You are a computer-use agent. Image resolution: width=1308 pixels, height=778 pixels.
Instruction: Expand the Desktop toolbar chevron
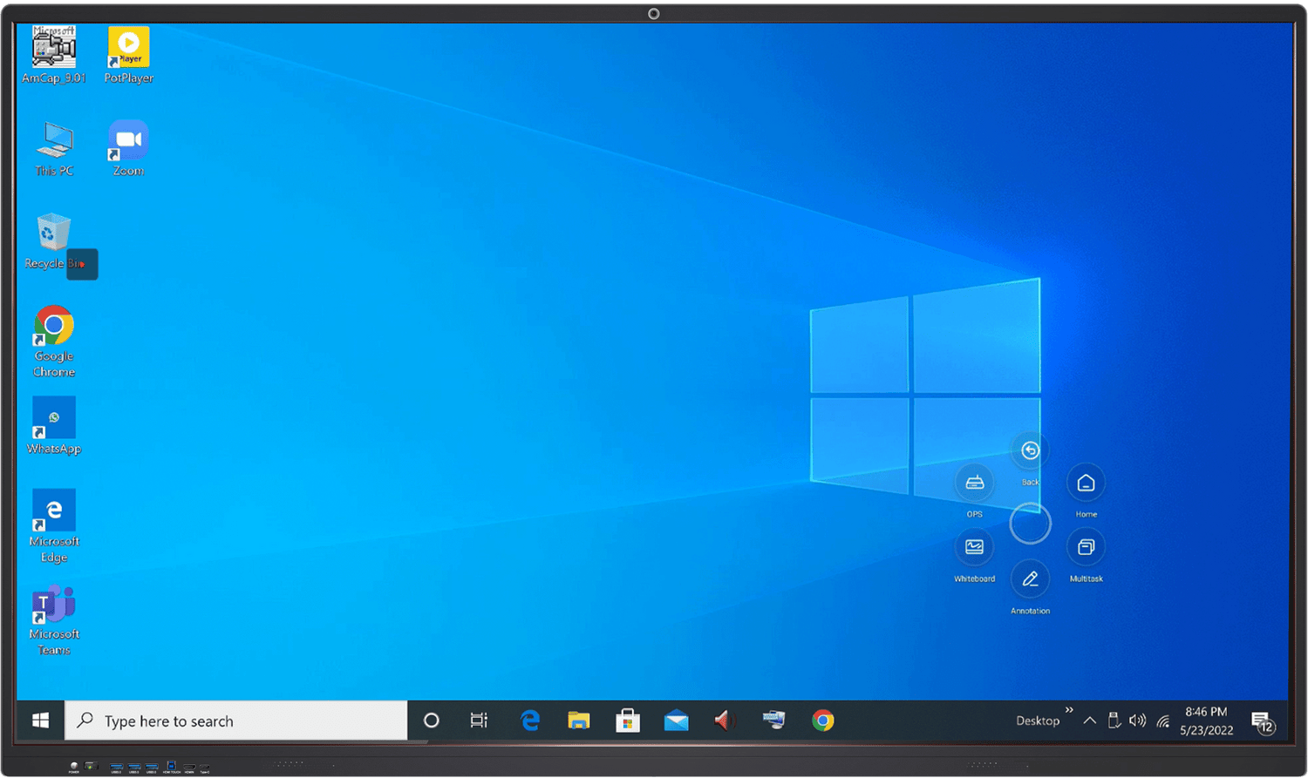(x=1069, y=710)
